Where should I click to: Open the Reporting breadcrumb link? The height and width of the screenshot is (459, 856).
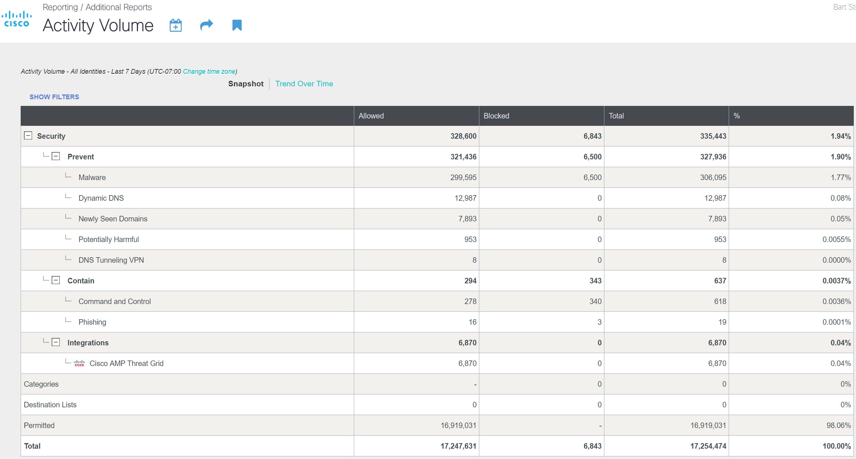tap(60, 7)
